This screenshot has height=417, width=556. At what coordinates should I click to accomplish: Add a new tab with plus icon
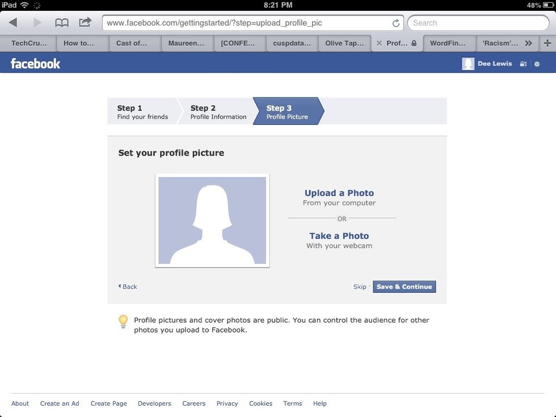[547, 43]
